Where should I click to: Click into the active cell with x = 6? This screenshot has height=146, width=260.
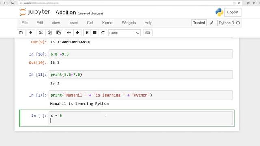(141, 118)
